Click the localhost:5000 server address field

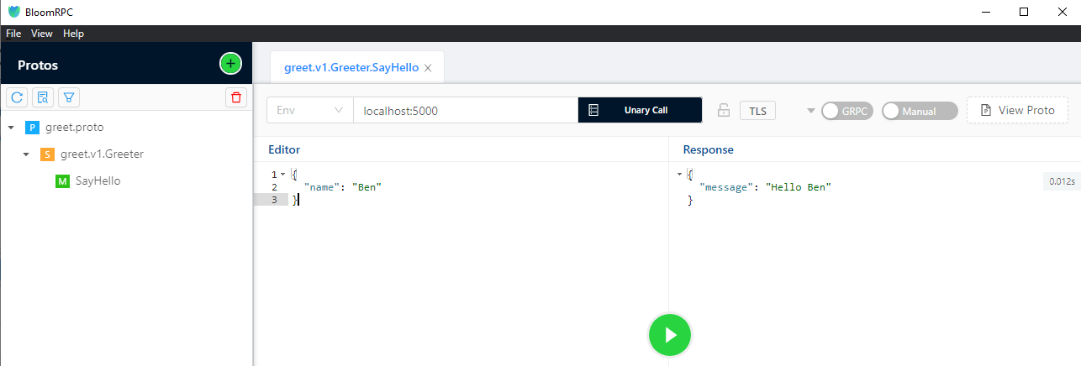466,110
